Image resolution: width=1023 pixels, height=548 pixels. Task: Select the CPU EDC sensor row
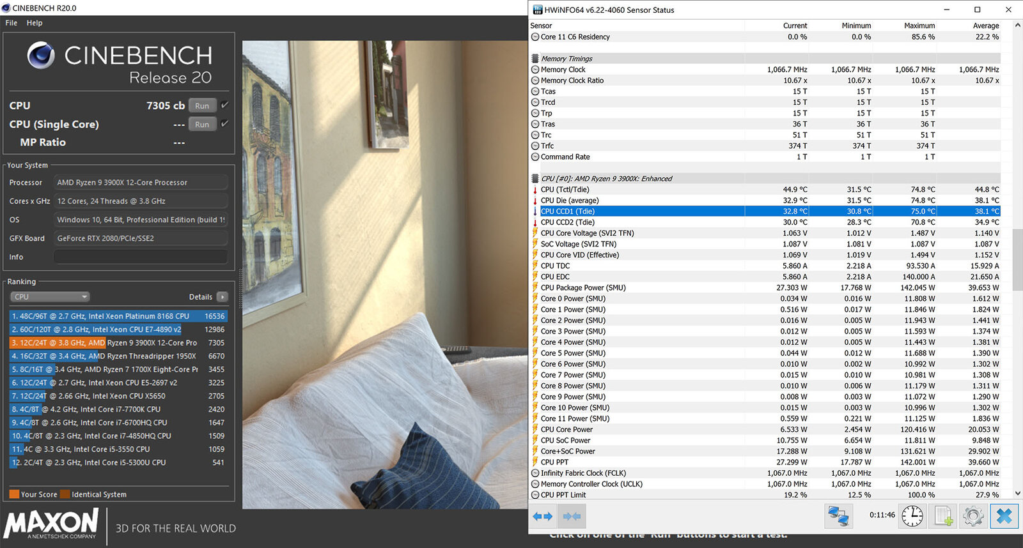(765, 277)
